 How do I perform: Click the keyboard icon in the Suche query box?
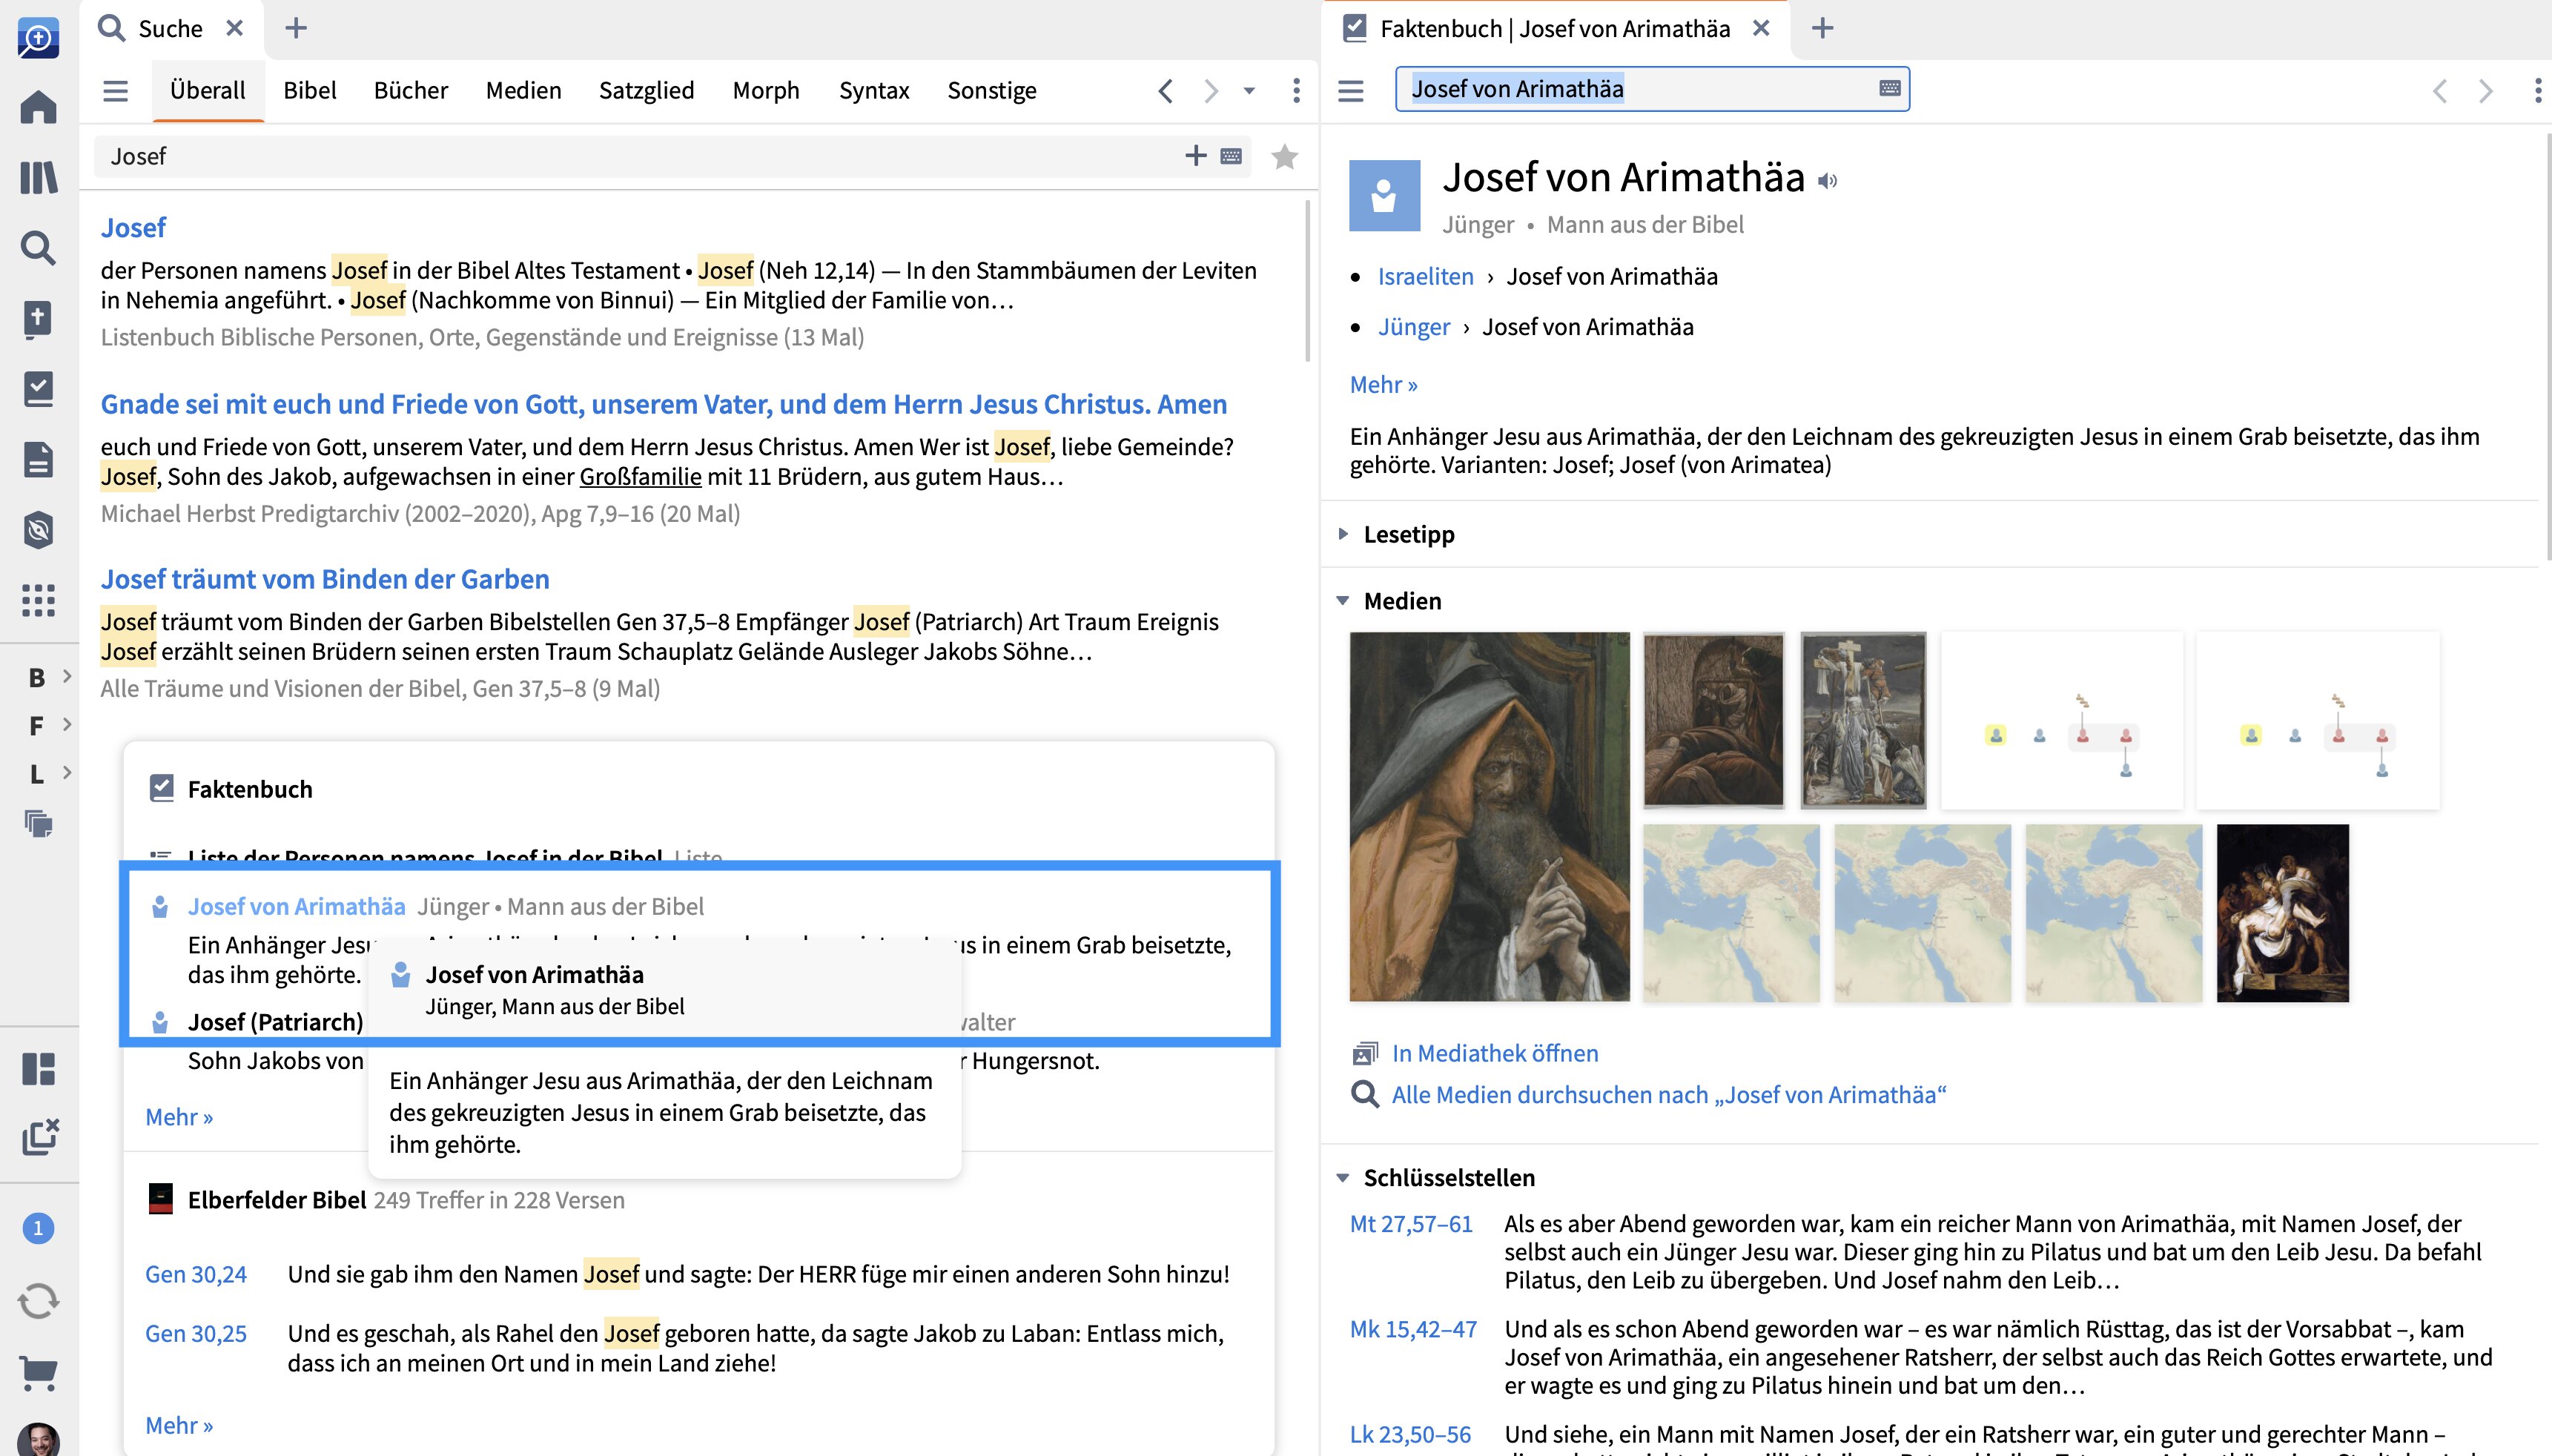[1231, 157]
